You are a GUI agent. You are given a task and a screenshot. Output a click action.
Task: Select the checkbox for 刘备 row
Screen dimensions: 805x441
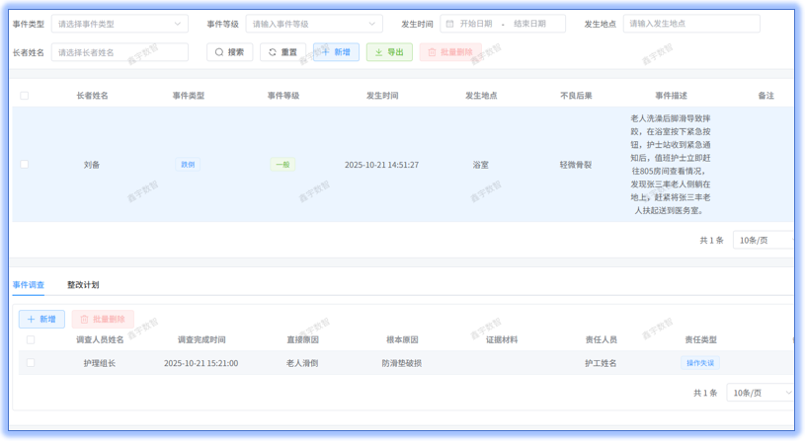click(25, 165)
